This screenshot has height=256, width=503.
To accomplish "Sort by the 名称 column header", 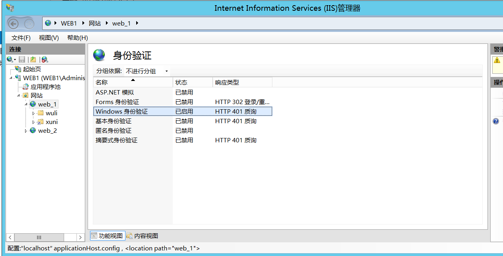I will click(133, 83).
